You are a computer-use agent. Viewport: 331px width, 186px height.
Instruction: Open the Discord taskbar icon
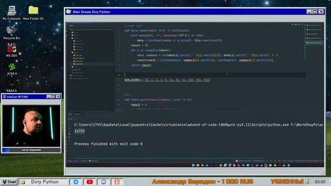(x=103, y=181)
